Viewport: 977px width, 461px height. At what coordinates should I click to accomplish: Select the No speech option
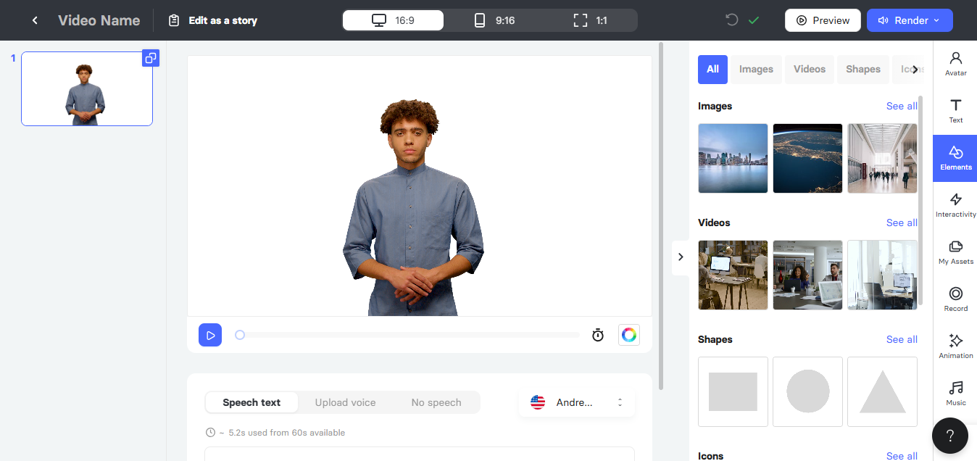[436, 402]
